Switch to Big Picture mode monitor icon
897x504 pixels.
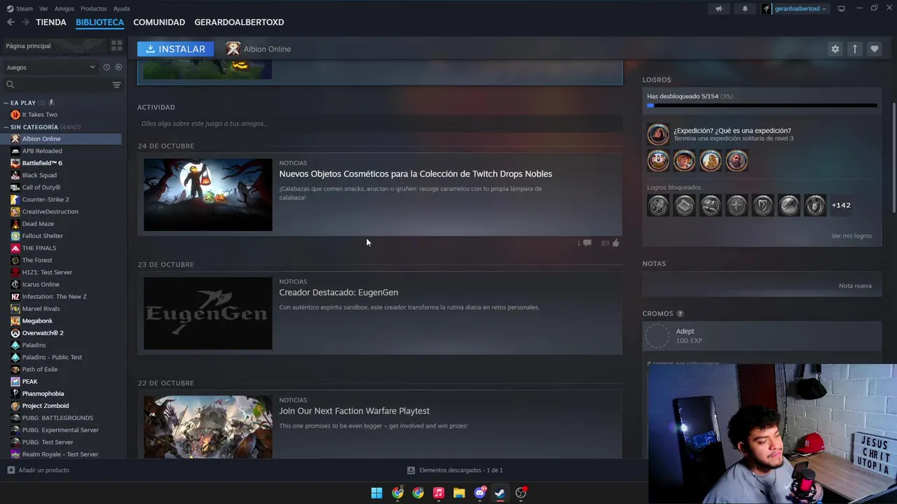click(842, 8)
